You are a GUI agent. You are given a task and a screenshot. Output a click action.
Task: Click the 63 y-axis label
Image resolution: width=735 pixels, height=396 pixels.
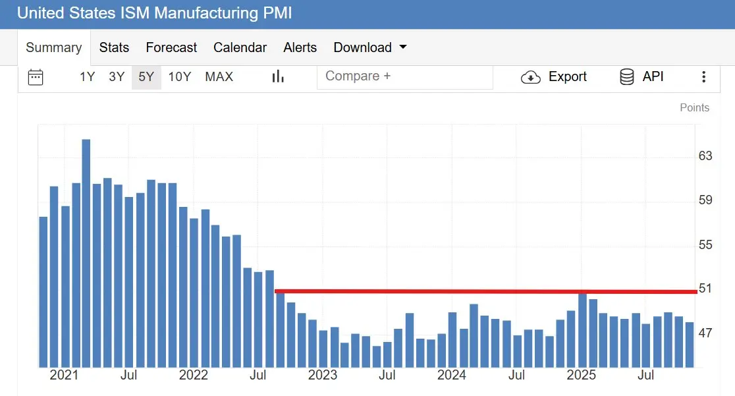point(705,156)
